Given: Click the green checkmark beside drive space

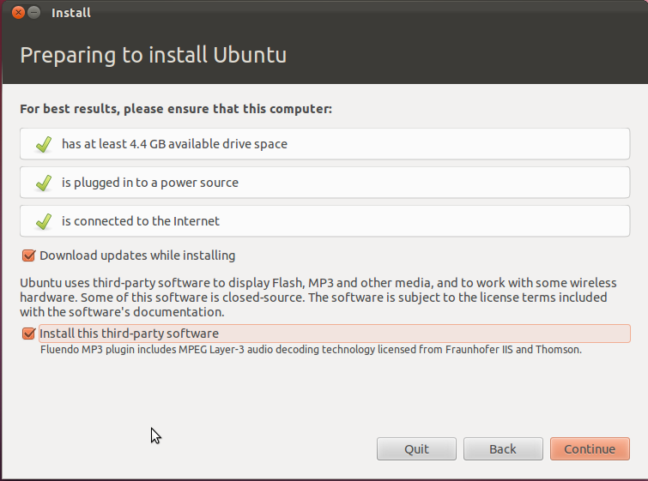Looking at the screenshot, I should click(x=44, y=144).
